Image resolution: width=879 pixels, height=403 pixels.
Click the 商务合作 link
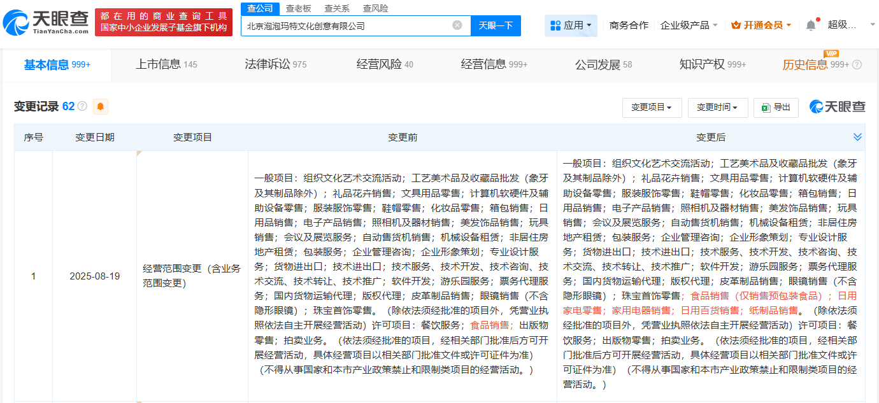628,24
